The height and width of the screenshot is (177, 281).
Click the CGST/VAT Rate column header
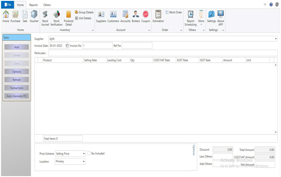pos(164,60)
